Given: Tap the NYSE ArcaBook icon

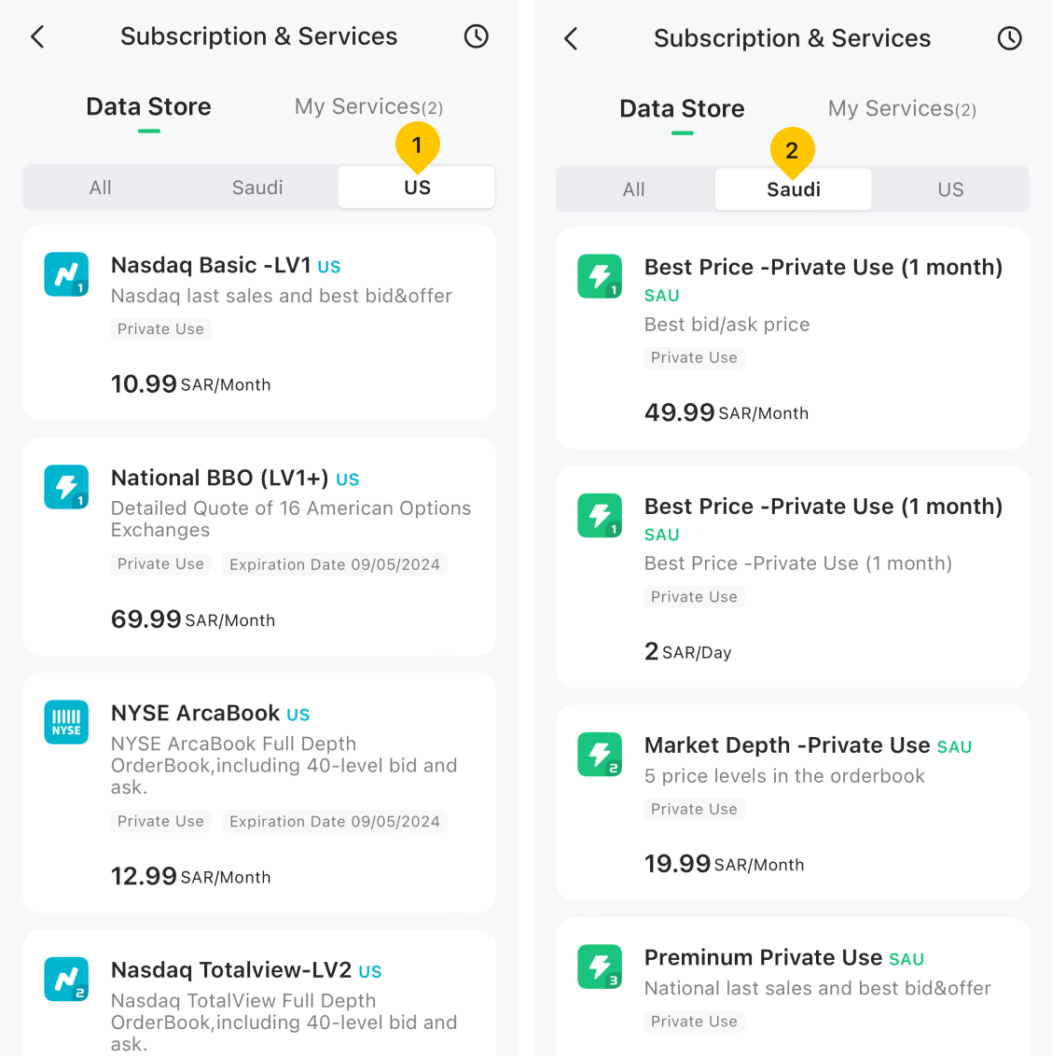Looking at the screenshot, I should coord(66,722).
